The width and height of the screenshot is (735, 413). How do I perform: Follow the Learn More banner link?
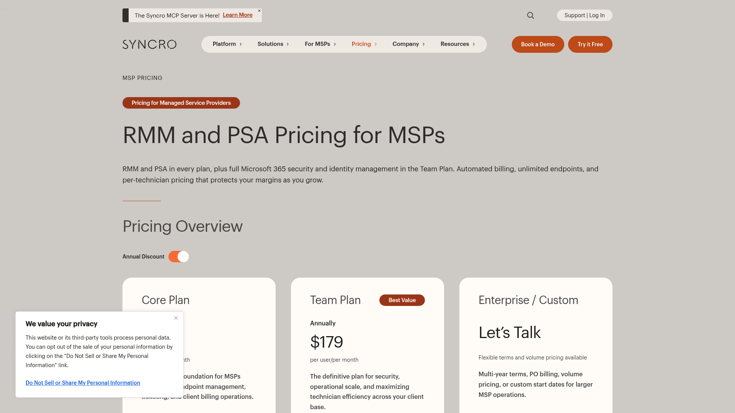click(x=238, y=15)
